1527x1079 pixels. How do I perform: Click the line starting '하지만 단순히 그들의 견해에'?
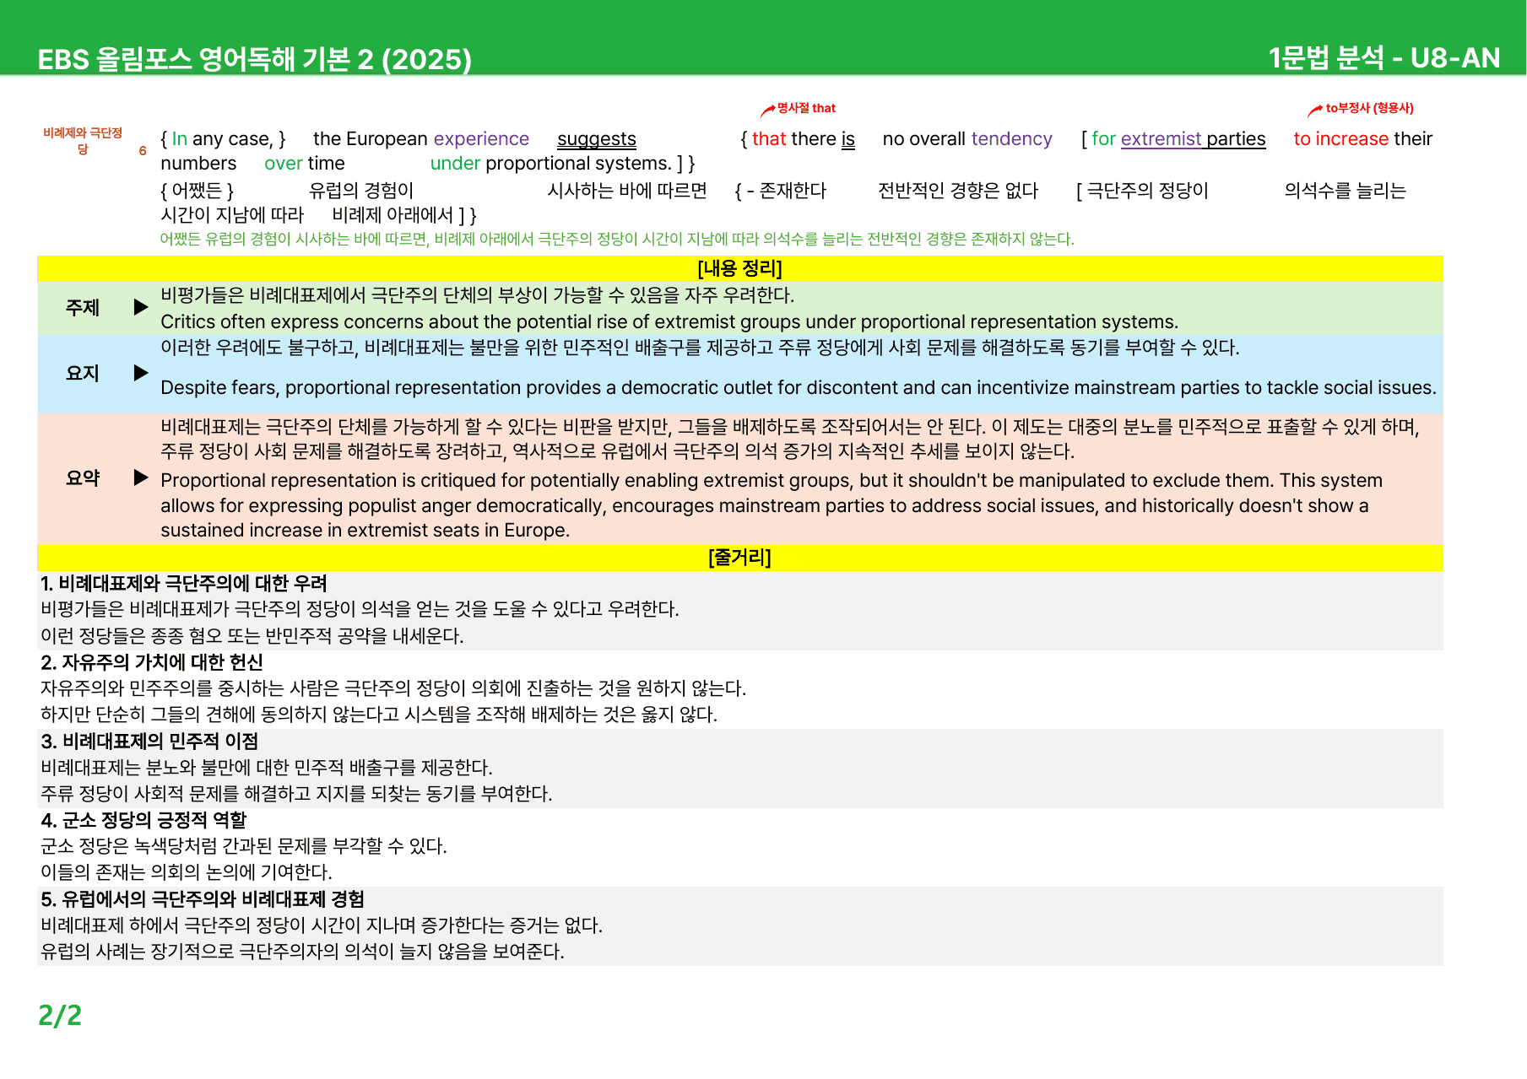point(379,715)
